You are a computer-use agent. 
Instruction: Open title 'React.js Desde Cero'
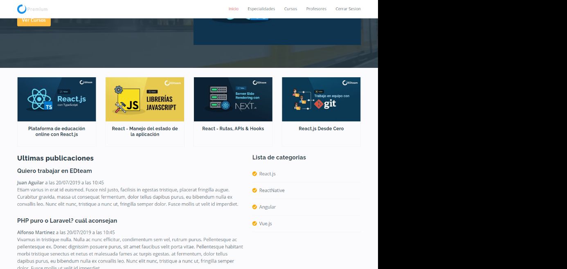(x=321, y=129)
